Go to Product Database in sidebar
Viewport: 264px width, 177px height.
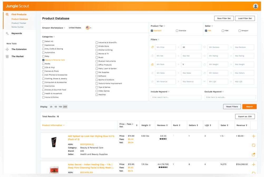click(20, 19)
